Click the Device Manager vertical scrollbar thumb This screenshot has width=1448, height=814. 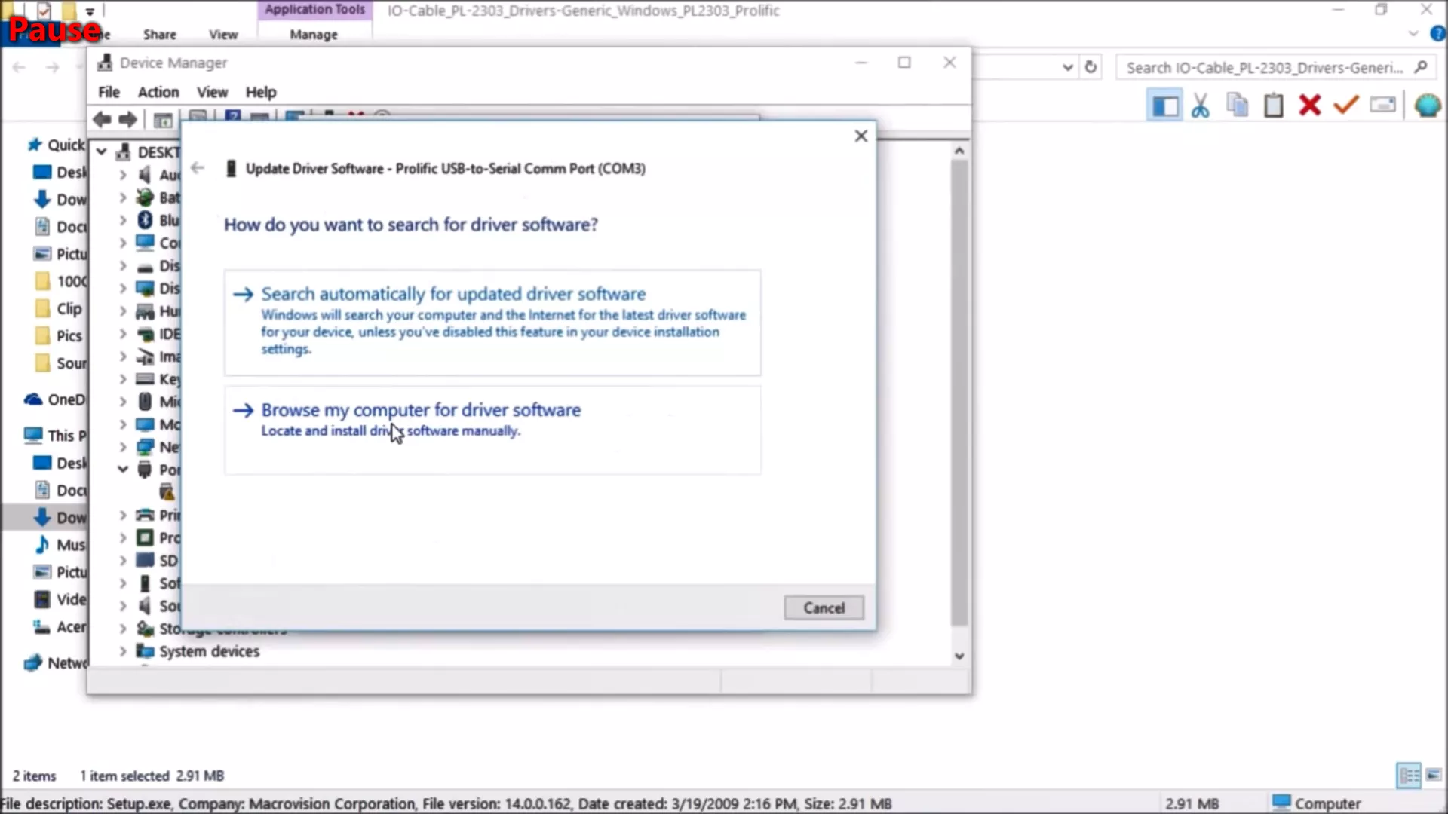pyautogui.click(x=959, y=392)
